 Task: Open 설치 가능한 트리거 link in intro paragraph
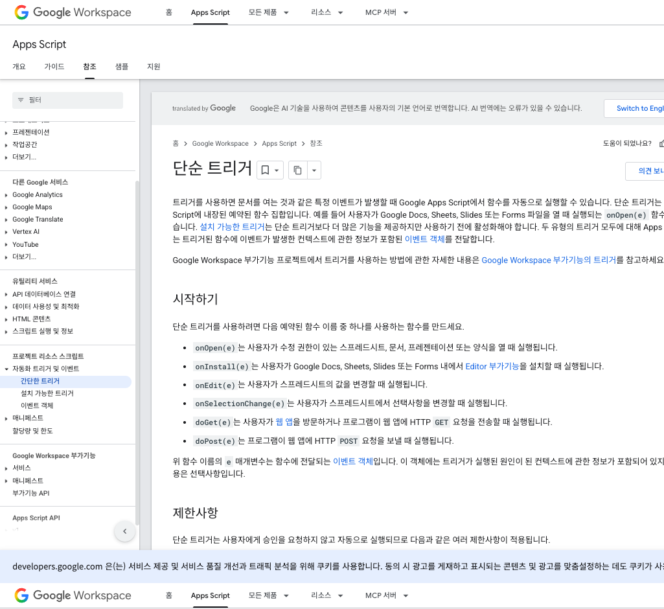click(x=232, y=227)
